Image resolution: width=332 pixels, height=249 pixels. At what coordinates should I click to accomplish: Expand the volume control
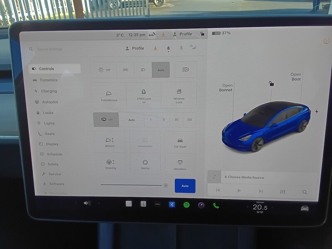(x=86, y=204)
